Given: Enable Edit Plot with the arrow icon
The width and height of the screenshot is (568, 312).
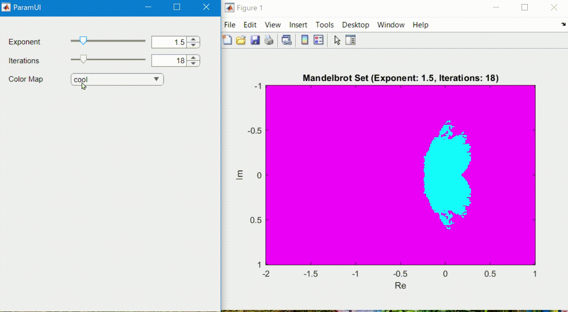Looking at the screenshot, I should coord(337,40).
